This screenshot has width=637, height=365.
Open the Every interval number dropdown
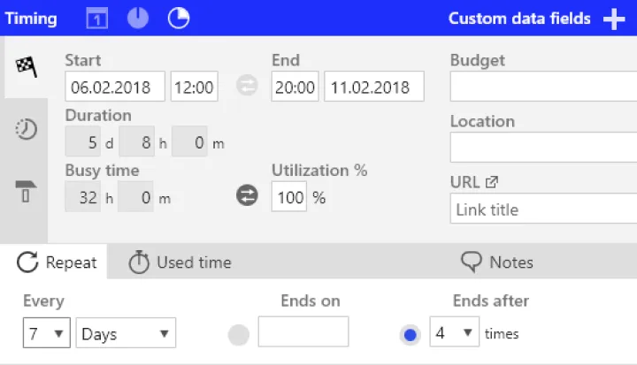click(x=47, y=333)
